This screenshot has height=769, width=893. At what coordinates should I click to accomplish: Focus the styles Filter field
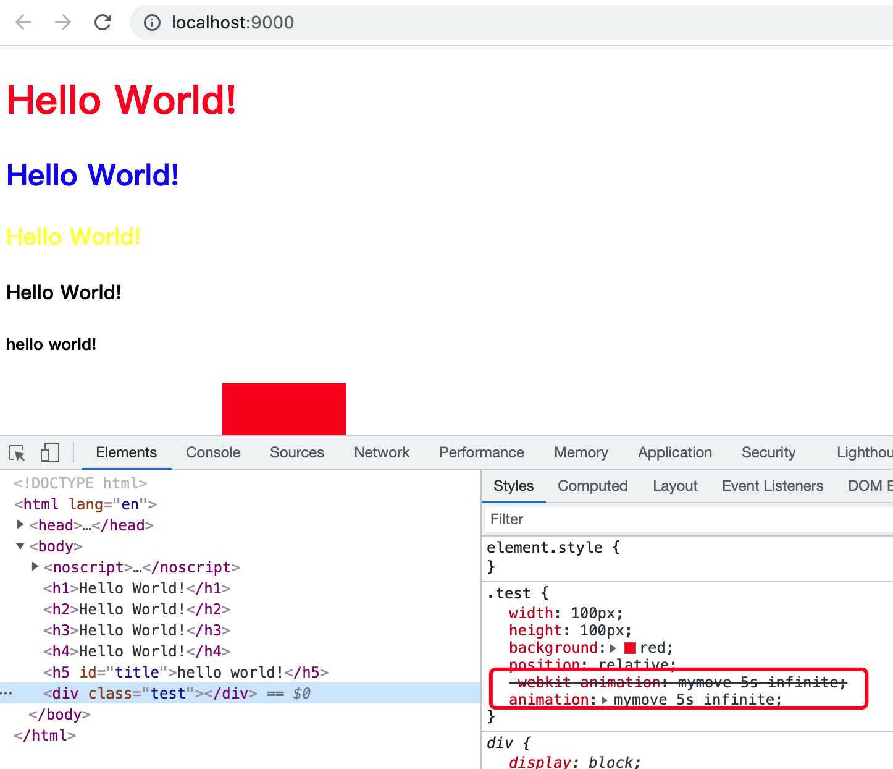tap(689, 519)
